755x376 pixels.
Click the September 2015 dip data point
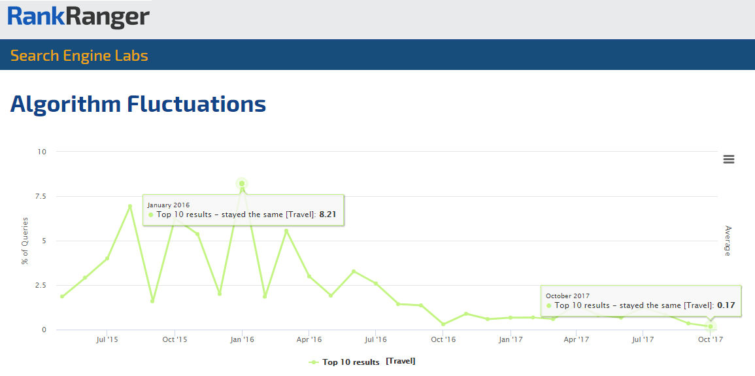(152, 301)
